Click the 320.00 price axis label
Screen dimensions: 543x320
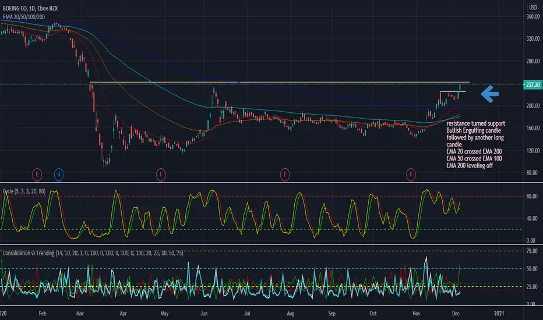[x=533, y=39]
